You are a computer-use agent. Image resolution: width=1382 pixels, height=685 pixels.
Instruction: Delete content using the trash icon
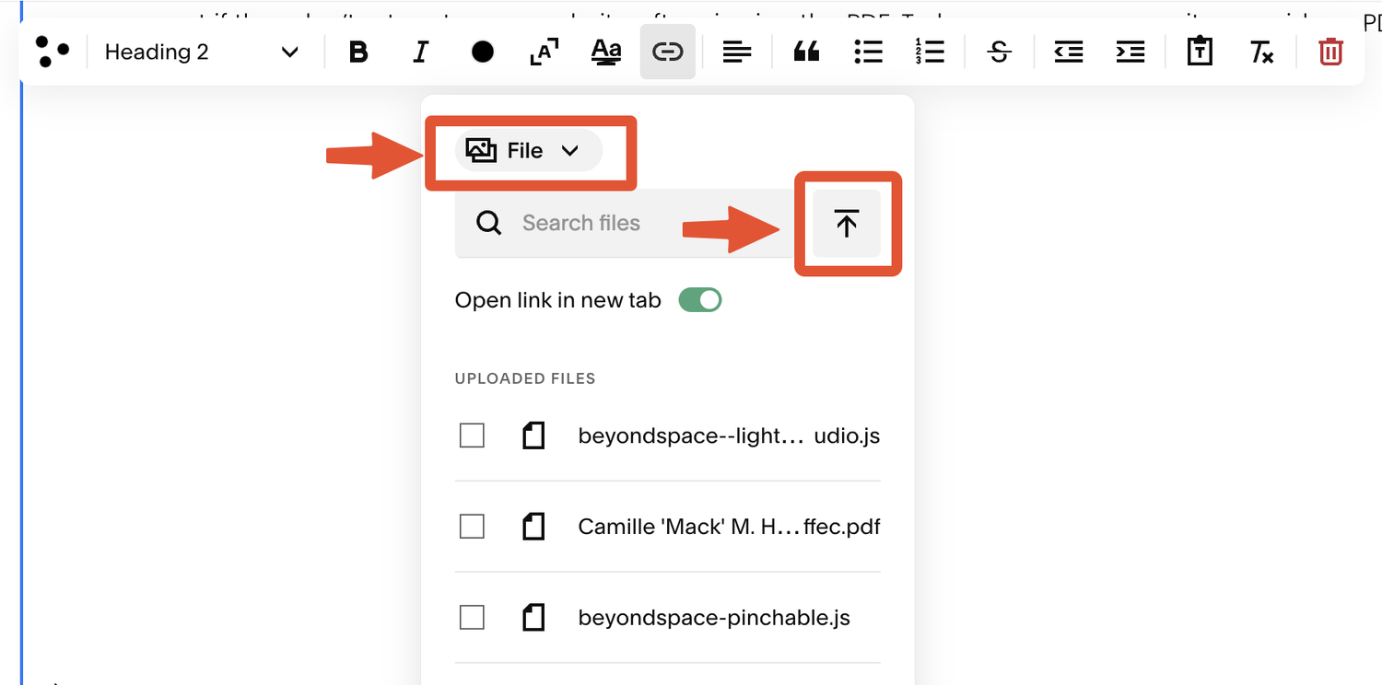point(1329,52)
